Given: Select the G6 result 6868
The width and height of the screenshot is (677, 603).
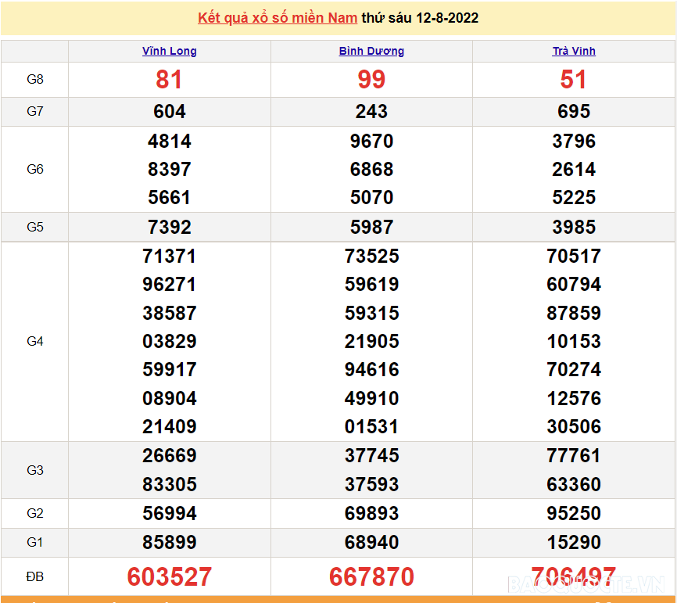Looking at the screenshot, I should (x=371, y=170).
